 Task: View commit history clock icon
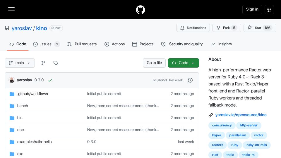(x=190, y=80)
